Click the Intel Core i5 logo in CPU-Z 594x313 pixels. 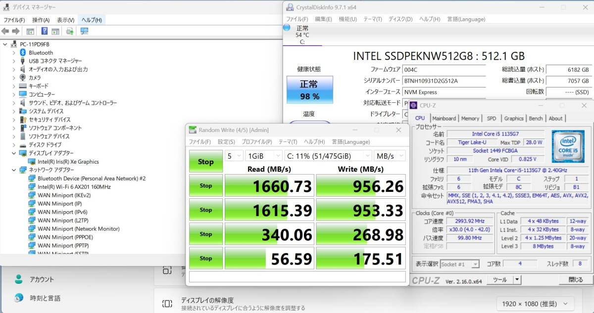[x=568, y=146]
